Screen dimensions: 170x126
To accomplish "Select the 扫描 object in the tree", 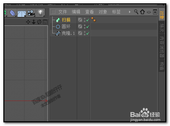I will tap(66, 20).
